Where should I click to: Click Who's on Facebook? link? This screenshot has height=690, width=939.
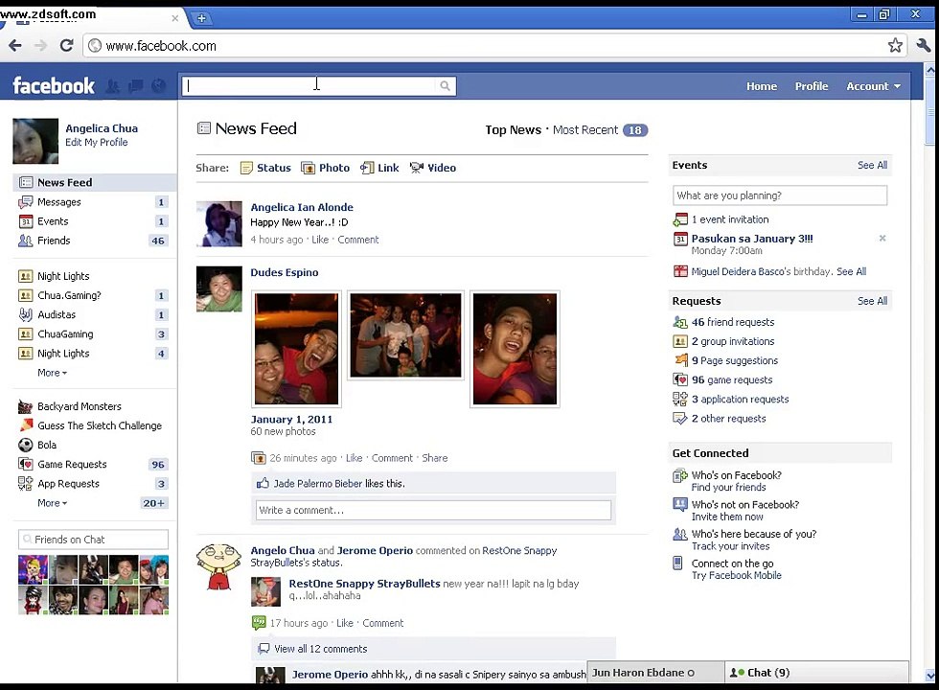tap(736, 475)
